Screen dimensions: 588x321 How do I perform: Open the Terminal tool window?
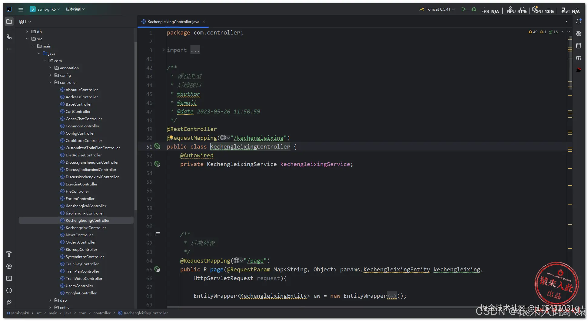click(9, 278)
